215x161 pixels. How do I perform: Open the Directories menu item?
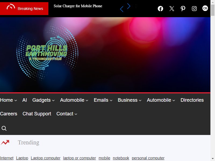tap(192, 100)
